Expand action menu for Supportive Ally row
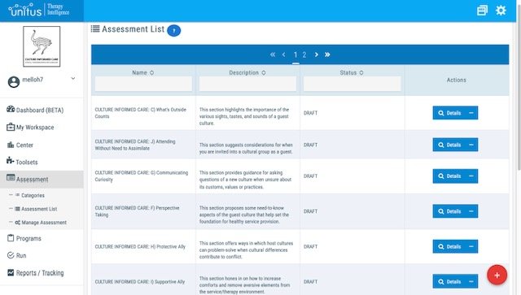This screenshot has width=521, height=295. coord(471,281)
